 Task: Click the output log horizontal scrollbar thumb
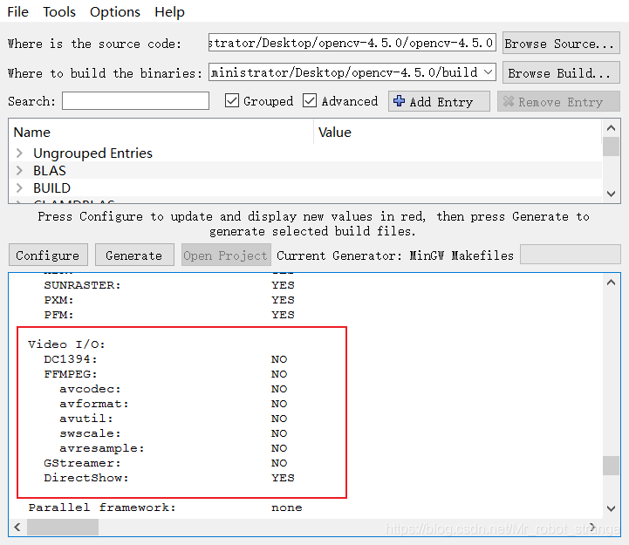click(x=63, y=527)
